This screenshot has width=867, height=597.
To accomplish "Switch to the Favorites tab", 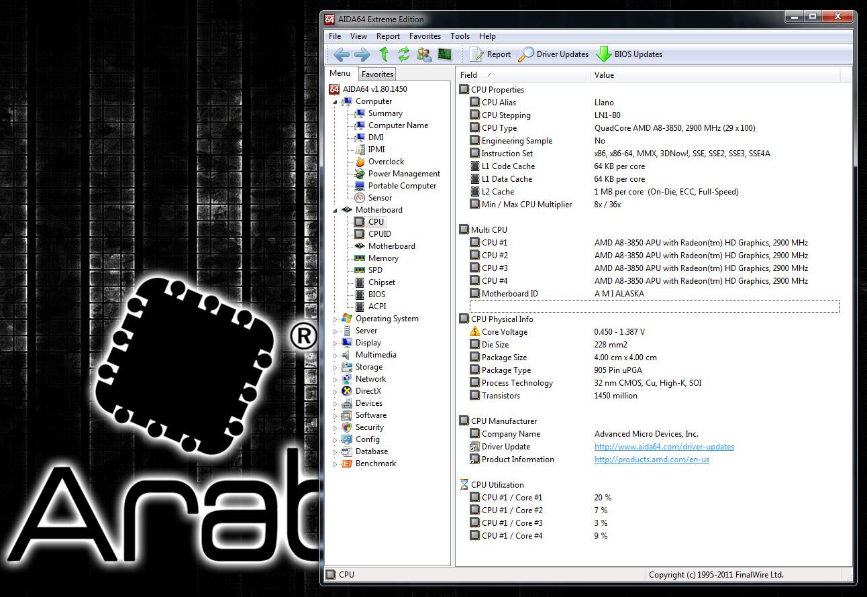I will (x=377, y=74).
